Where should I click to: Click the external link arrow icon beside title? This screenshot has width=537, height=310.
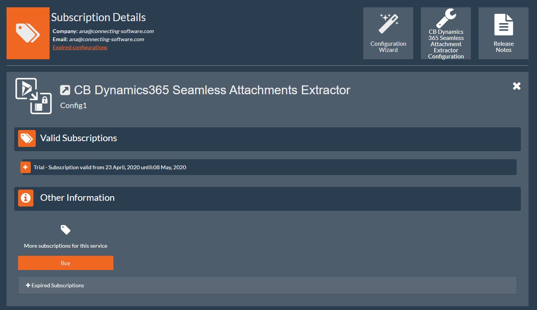[x=65, y=90]
